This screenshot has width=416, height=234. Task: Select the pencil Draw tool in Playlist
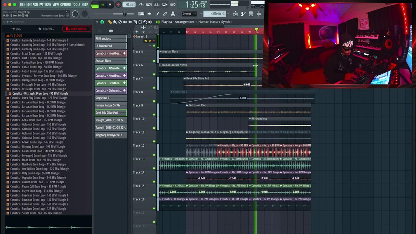[x=110, y=22]
